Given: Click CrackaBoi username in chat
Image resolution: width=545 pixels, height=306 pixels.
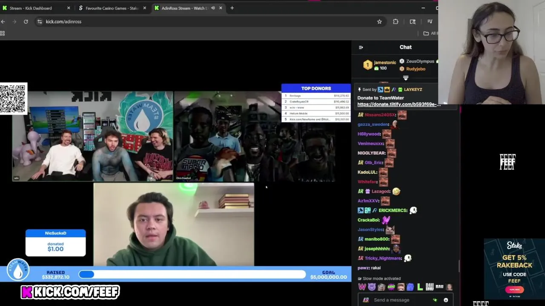Looking at the screenshot, I should tap(368, 220).
